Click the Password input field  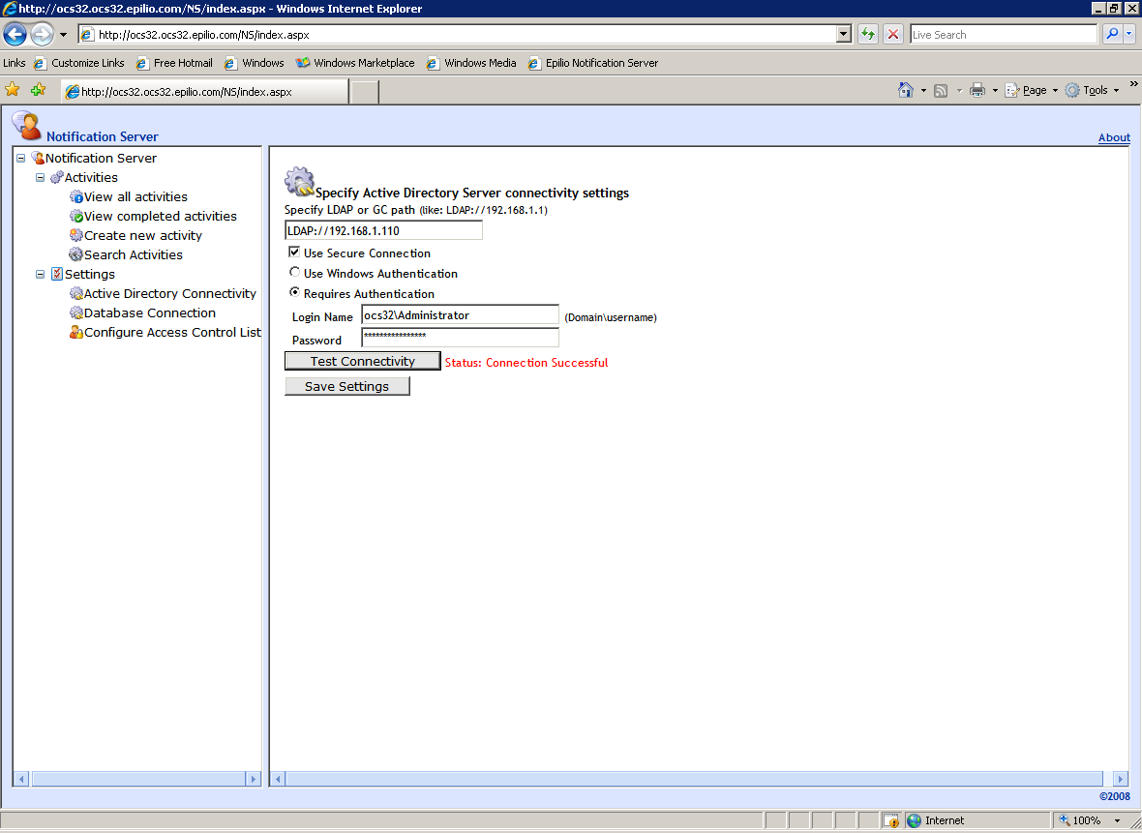click(461, 337)
